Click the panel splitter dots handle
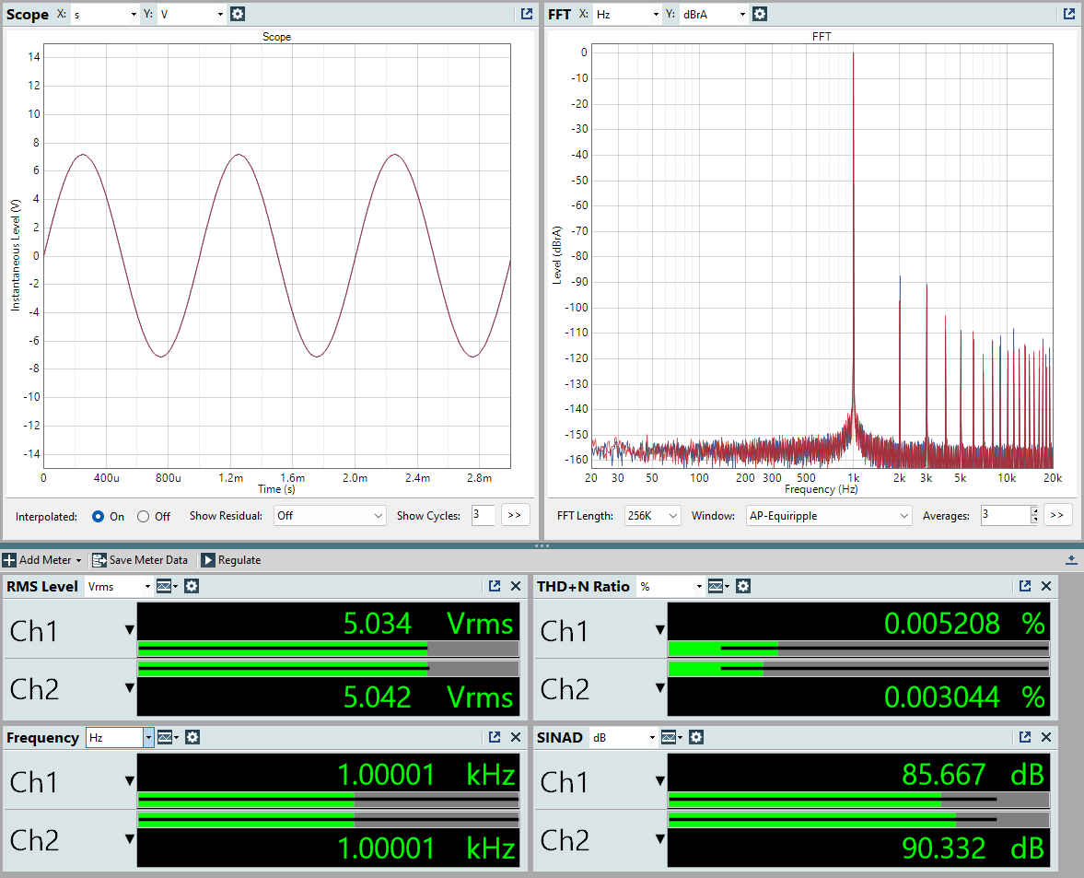Image resolution: width=1084 pixels, height=878 pixels. click(542, 545)
